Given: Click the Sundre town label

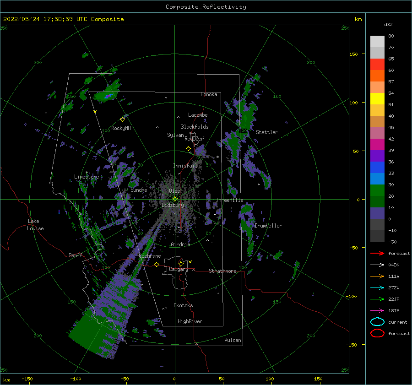Looking at the screenshot, I should 139,190.
